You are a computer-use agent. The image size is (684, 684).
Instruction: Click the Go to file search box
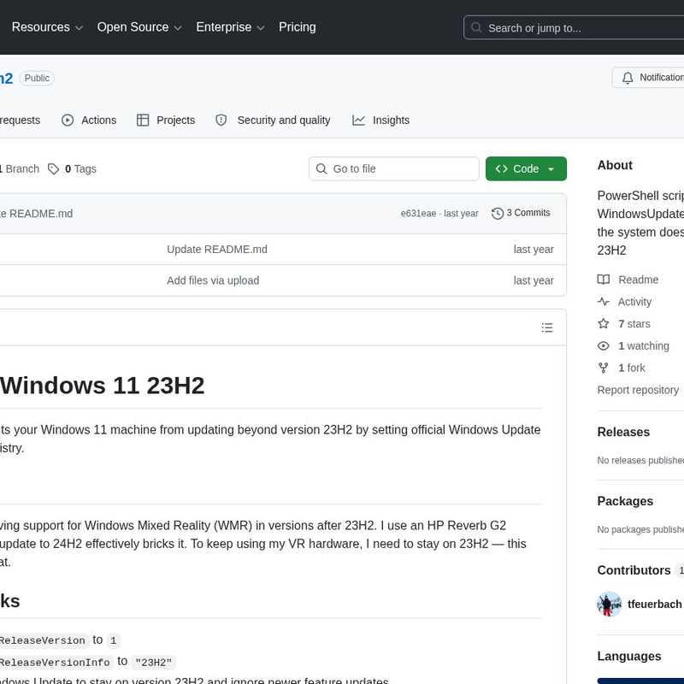393,168
